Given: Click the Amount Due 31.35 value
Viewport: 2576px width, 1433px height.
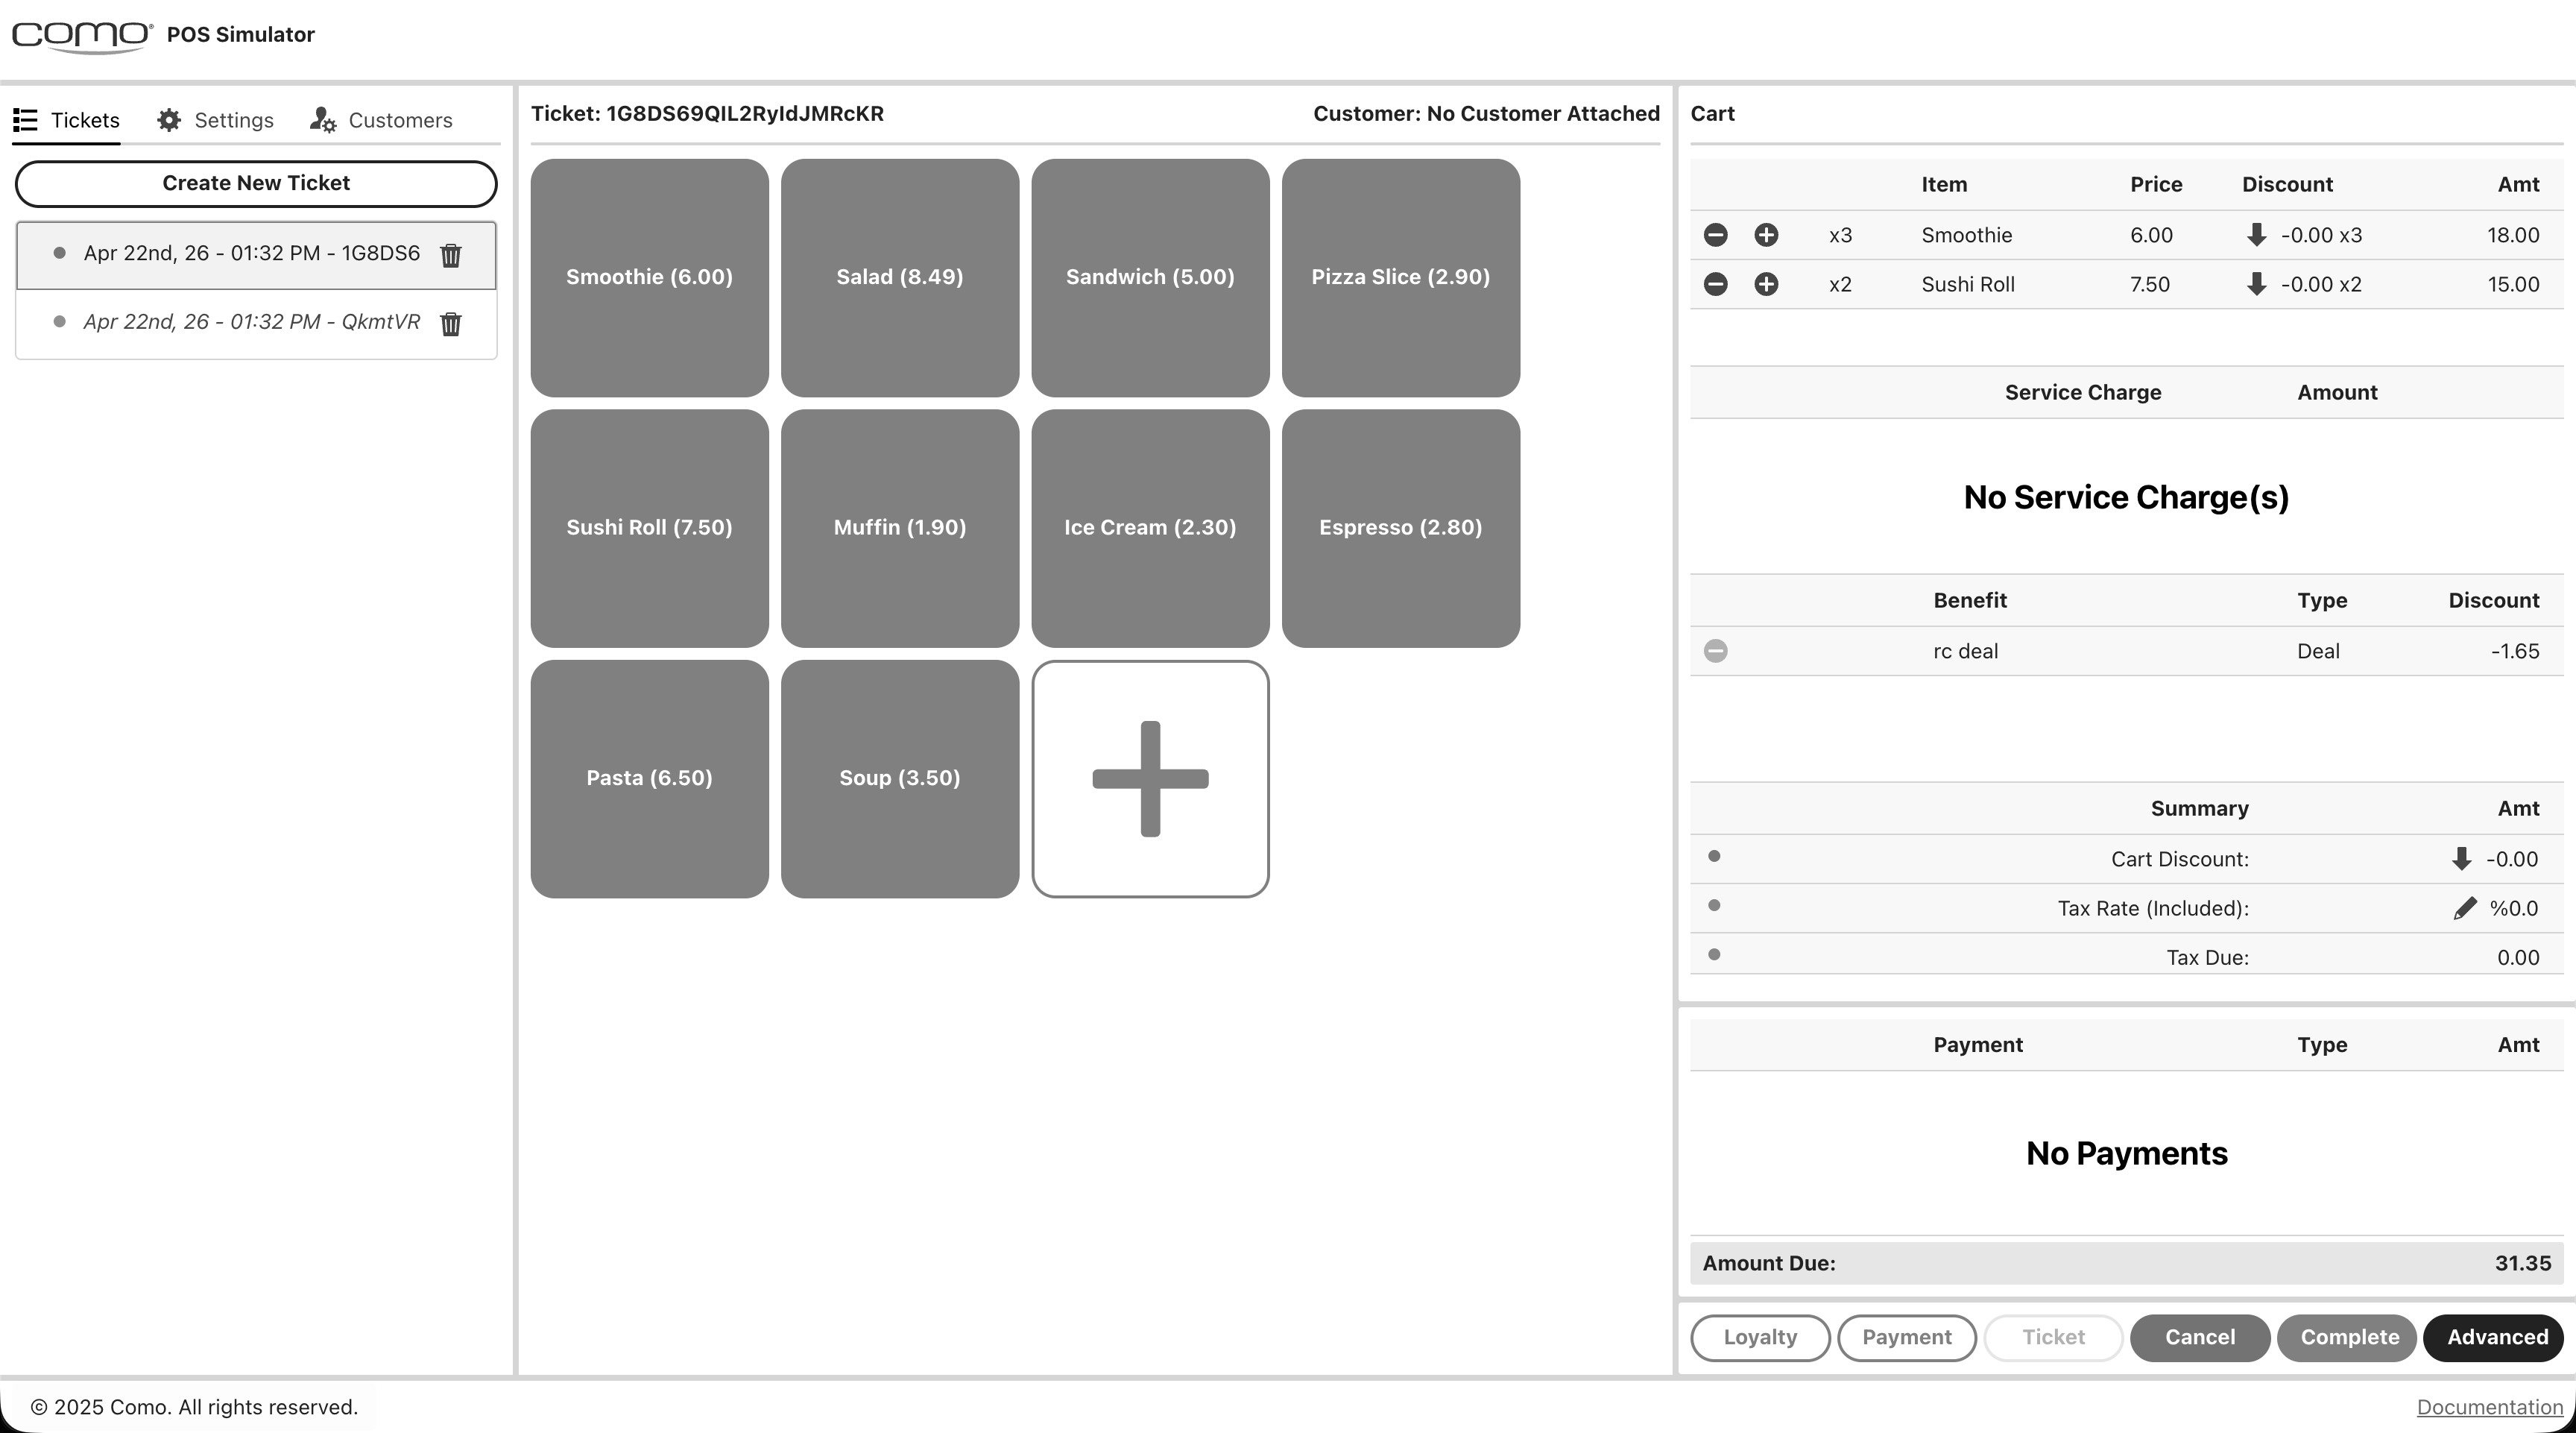Looking at the screenshot, I should [2522, 1264].
